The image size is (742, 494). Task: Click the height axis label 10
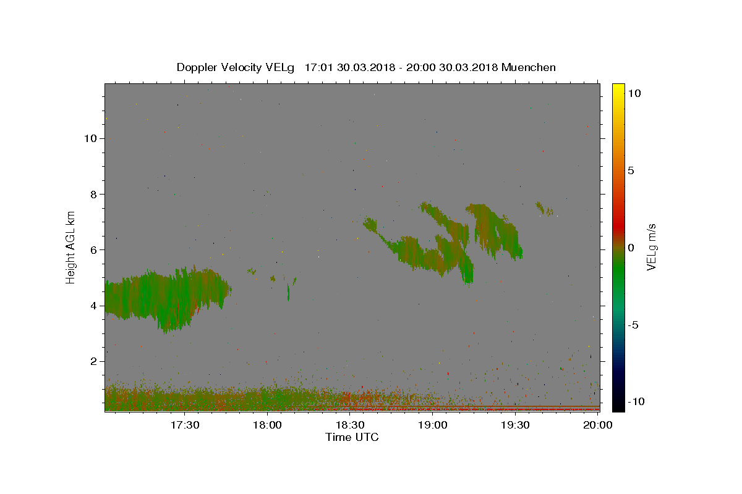pos(91,138)
